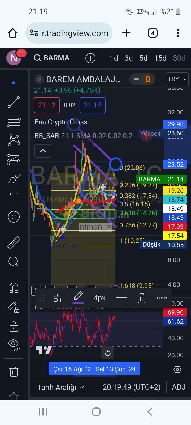
Task: Select the 30d timeframe
Action: coord(179,58)
